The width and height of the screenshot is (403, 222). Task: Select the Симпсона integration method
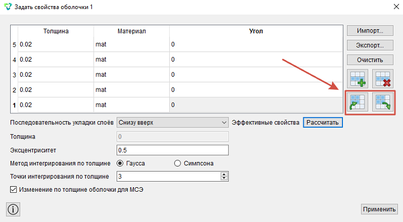pyautogui.click(x=177, y=163)
